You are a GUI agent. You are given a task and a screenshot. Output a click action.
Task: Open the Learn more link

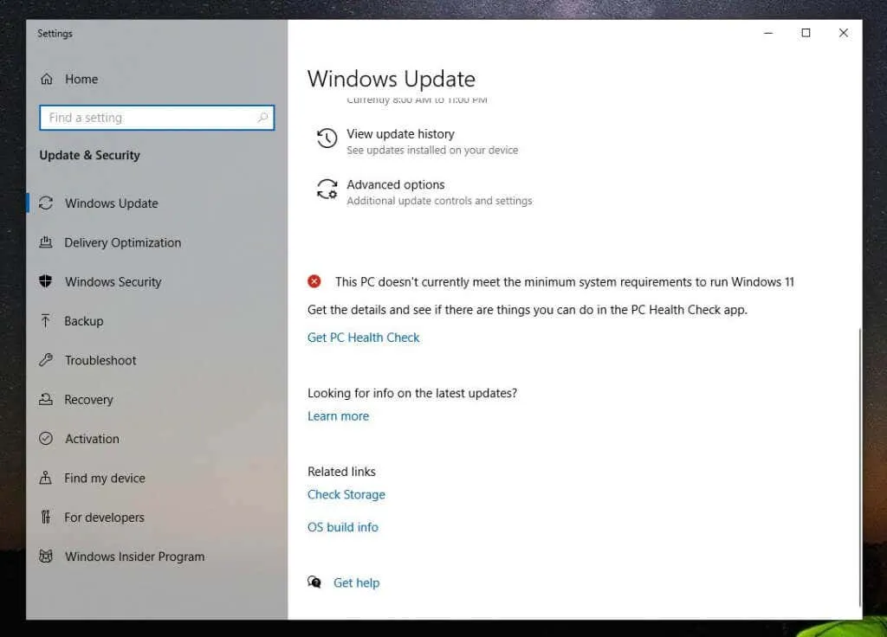click(338, 415)
